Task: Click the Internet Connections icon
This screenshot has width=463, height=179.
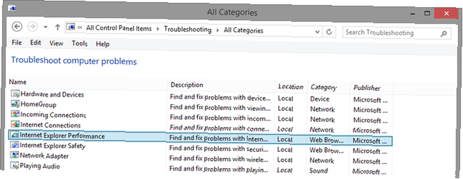Action: pyautogui.click(x=15, y=124)
